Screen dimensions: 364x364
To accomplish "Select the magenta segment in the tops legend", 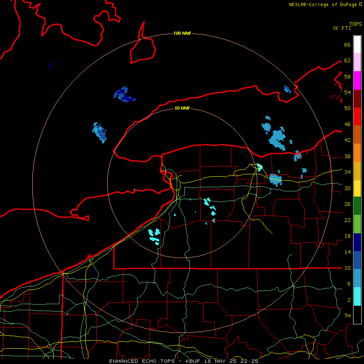I will point(357,80).
